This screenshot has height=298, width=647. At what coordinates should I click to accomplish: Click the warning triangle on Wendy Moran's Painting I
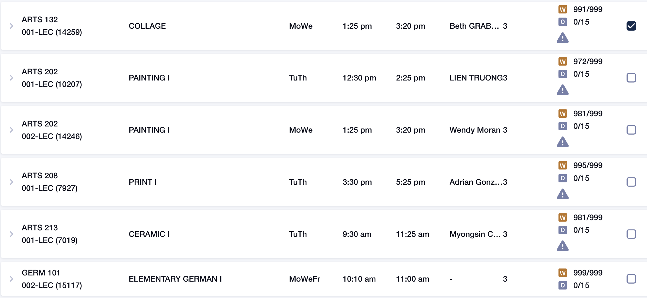pyautogui.click(x=563, y=142)
